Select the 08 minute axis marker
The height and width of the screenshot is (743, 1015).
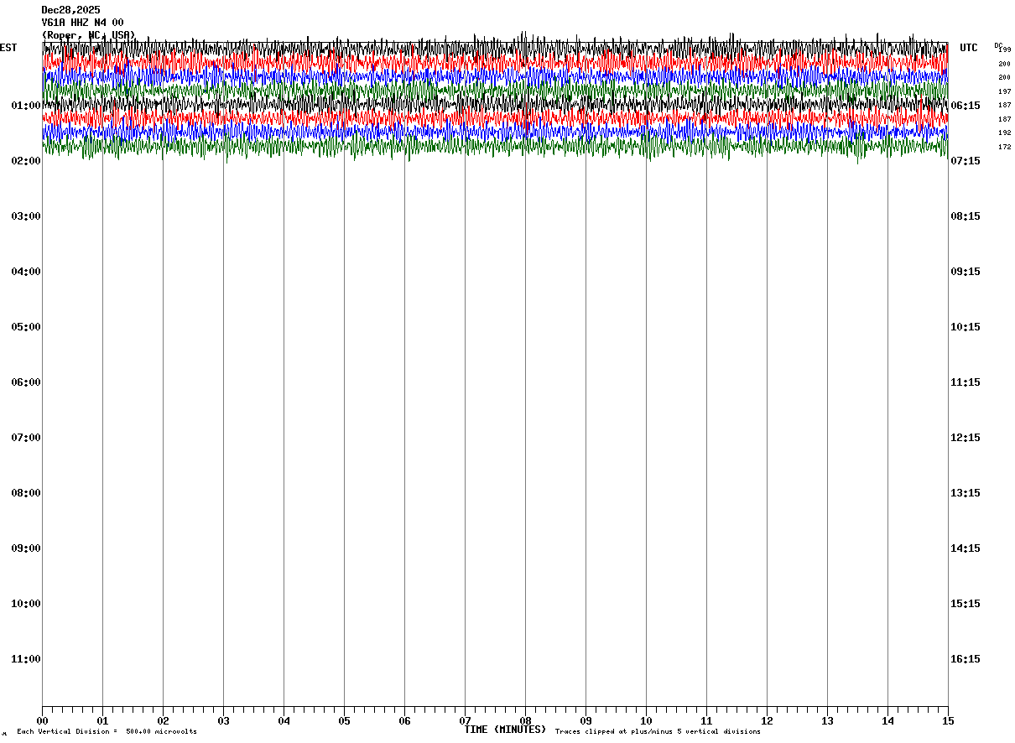(x=525, y=721)
